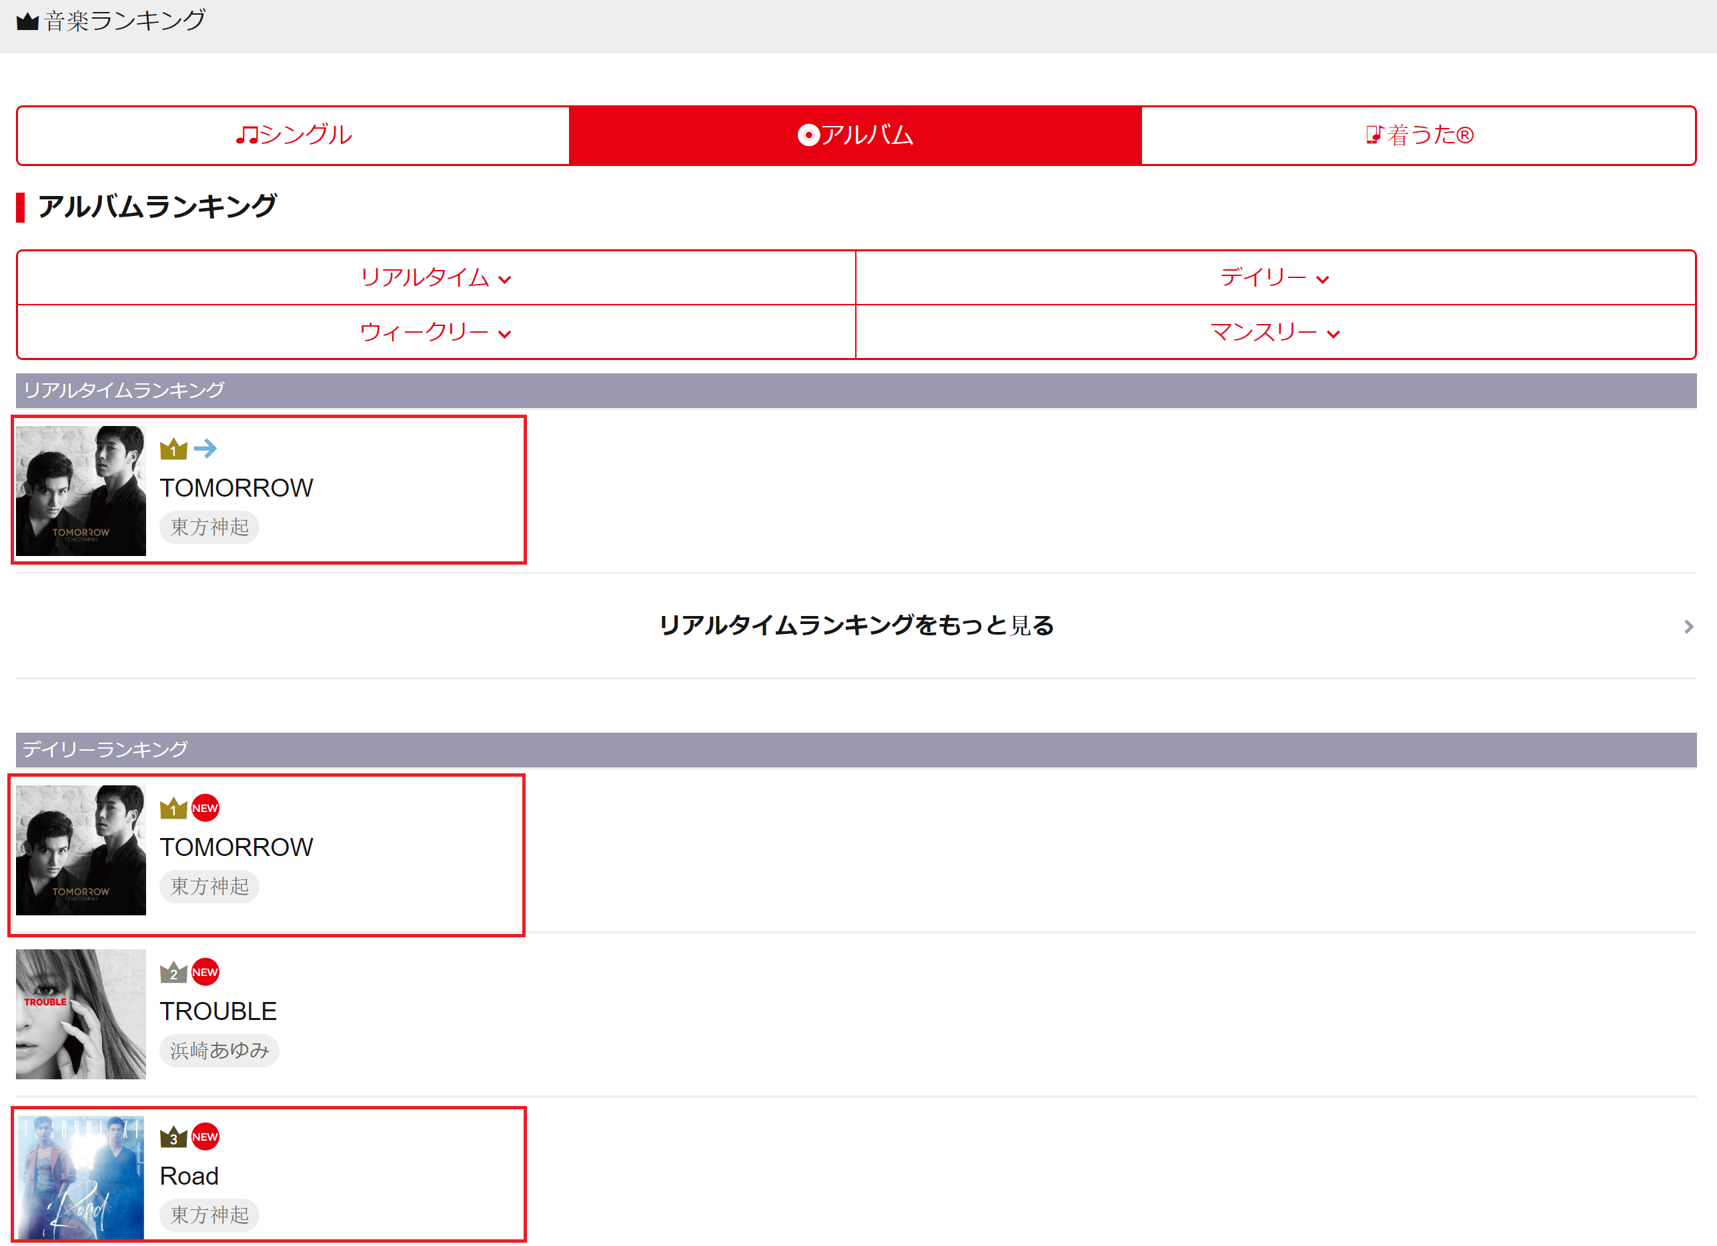1717x1246 pixels.
Task: Click 東方神起 tag under Road
Action: 209,1215
